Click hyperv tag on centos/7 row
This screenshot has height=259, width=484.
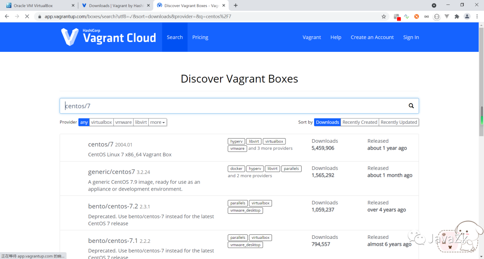click(237, 141)
